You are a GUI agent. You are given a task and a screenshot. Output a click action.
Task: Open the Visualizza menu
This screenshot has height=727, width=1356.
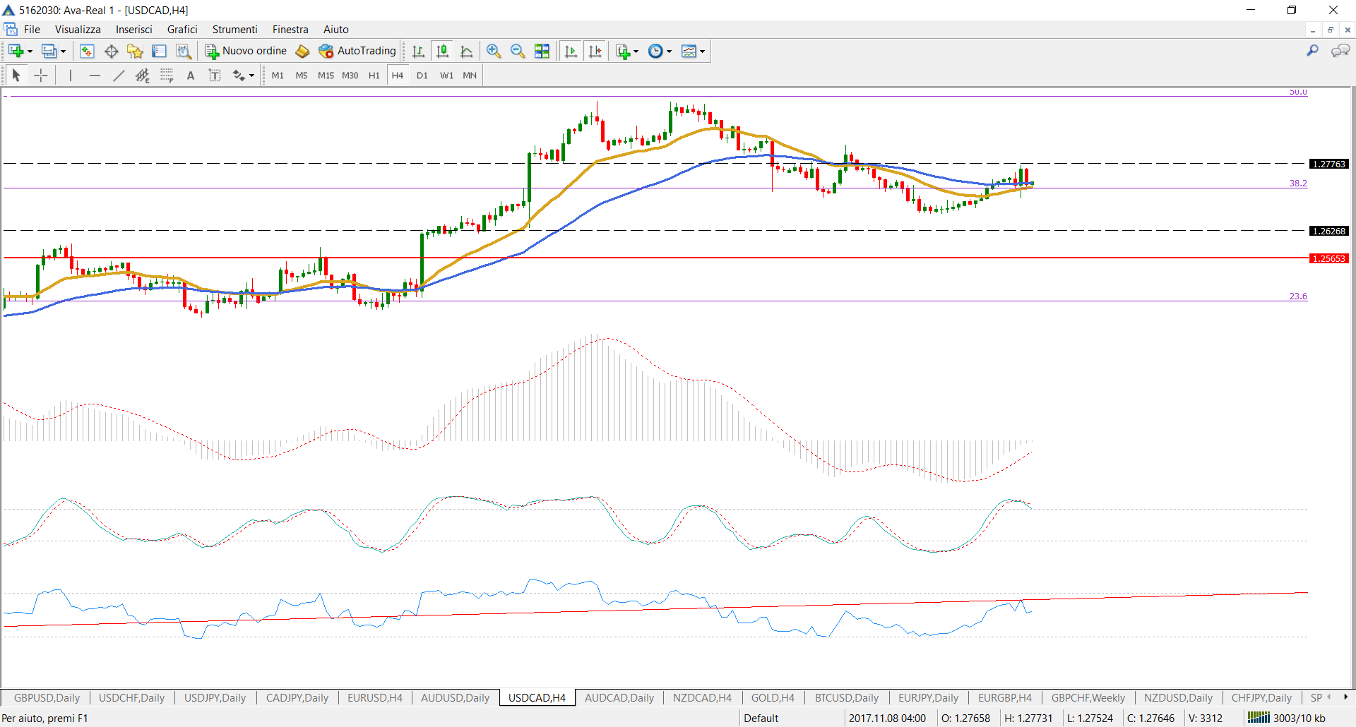[78, 30]
